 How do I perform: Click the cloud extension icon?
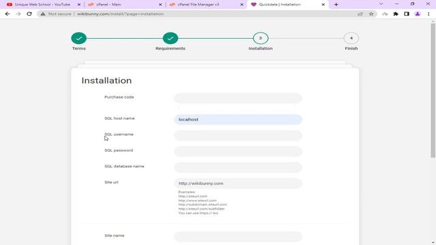385,14
